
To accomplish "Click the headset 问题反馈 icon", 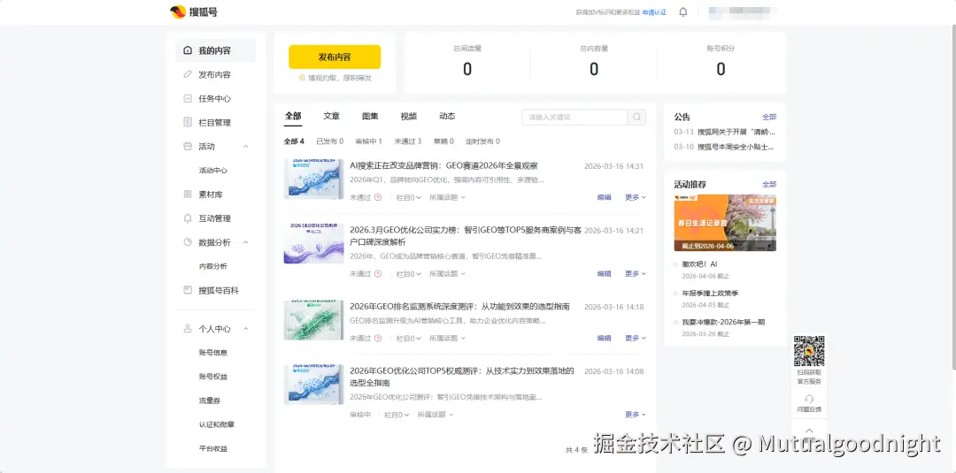I will (809, 398).
